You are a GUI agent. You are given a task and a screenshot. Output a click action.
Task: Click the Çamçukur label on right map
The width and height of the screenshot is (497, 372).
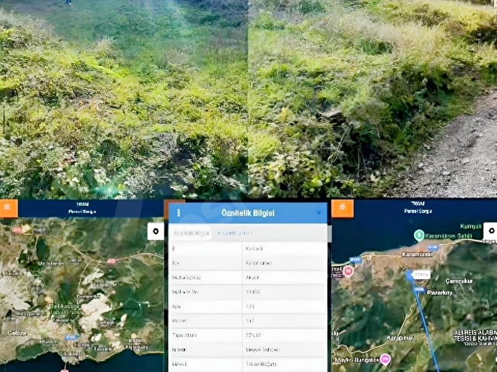click(459, 281)
